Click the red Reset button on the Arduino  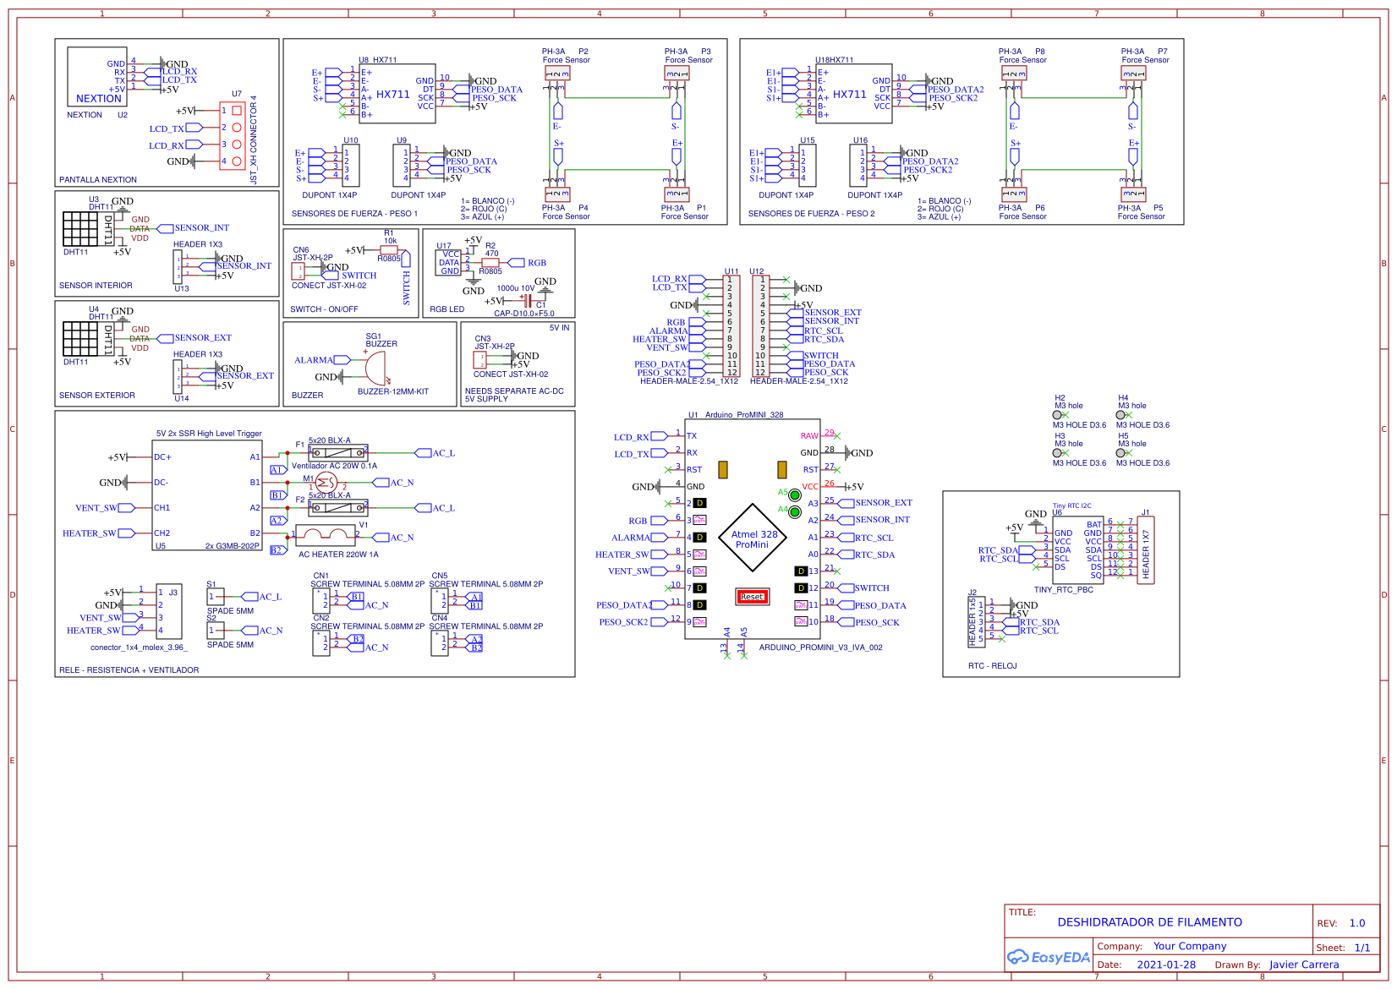(x=752, y=597)
